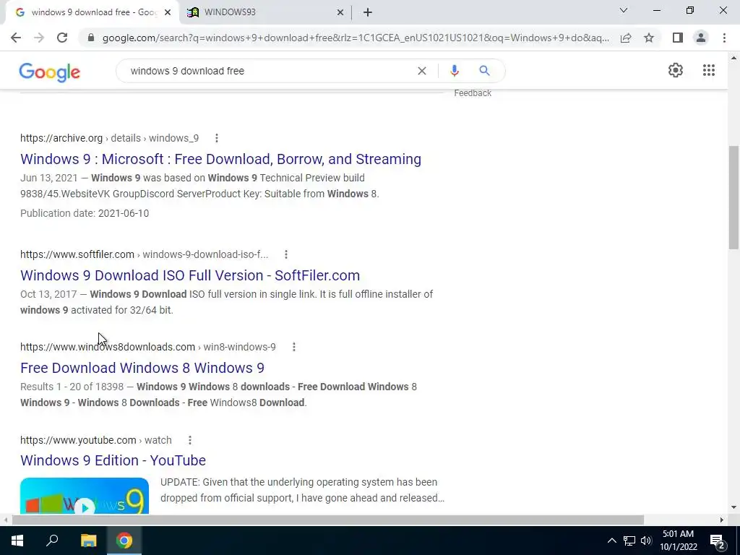Open Google apps grid
The height and width of the screenshot is (555, 740).
[708, 70]
